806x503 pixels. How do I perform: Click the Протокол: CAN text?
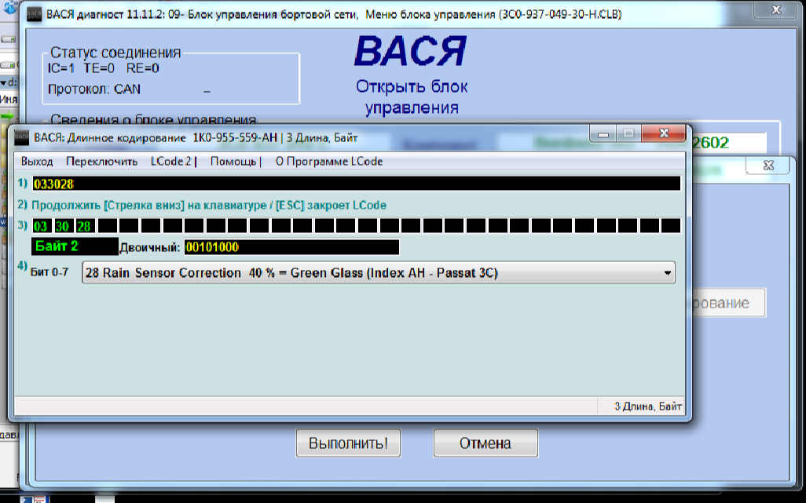(x=94, y=89)
